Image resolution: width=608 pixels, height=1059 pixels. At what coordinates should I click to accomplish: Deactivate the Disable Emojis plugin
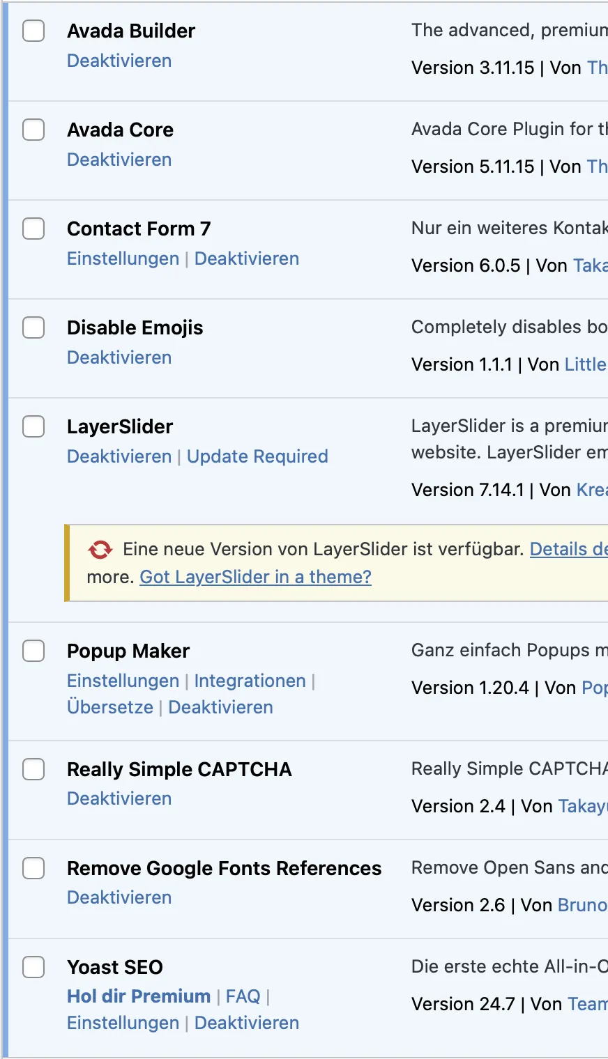(119, 357)
